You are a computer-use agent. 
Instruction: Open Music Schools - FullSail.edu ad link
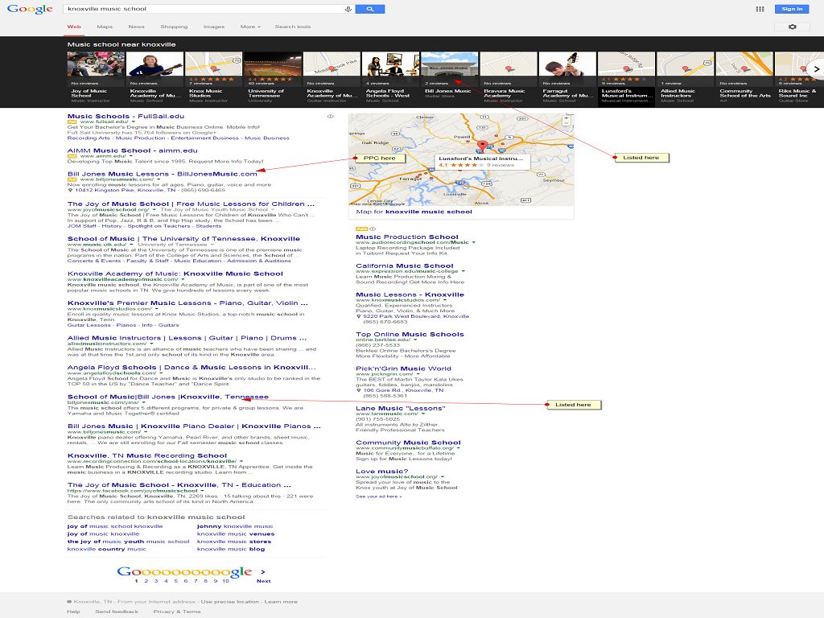pyautogui.click(x=126, y=116)
